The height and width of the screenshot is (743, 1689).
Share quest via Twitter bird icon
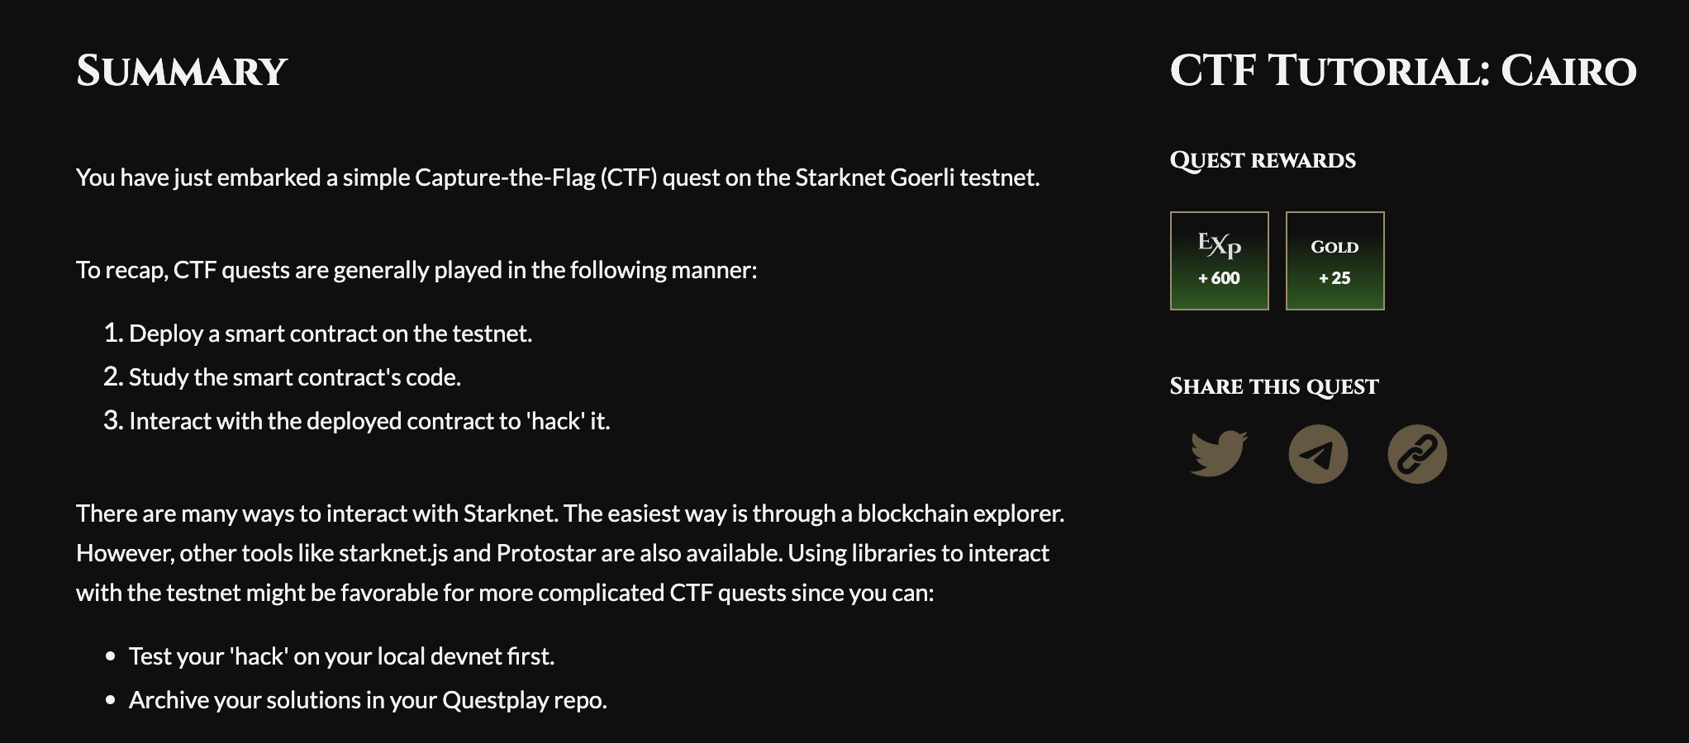coord(1219,454)
